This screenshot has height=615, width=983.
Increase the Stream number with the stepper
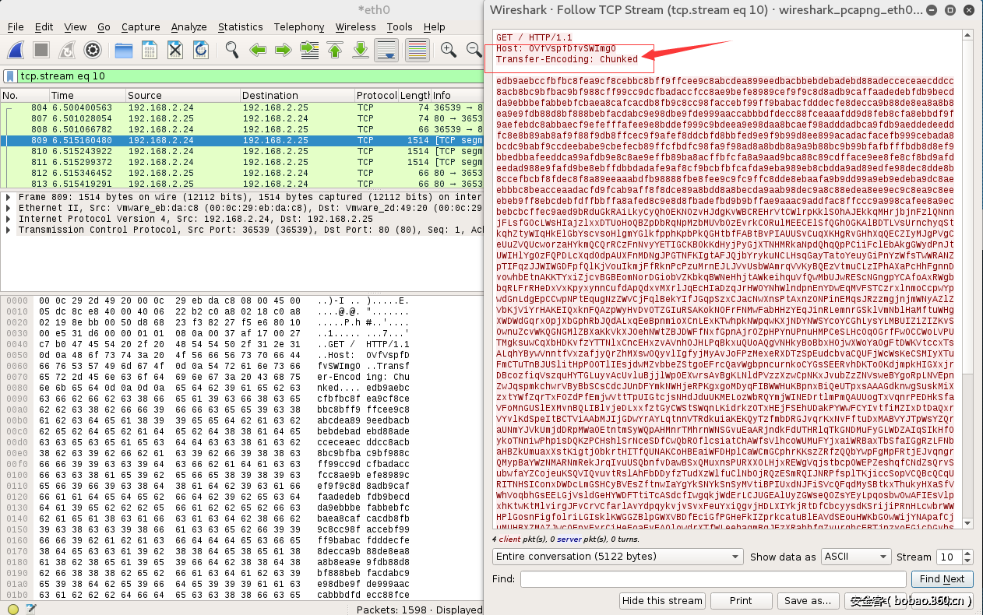(x=967, y=553)
